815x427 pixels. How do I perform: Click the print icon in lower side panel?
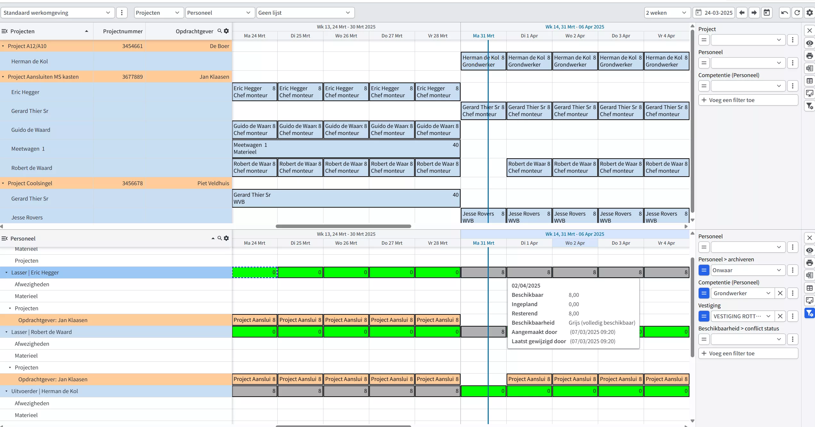click(810, 263)
